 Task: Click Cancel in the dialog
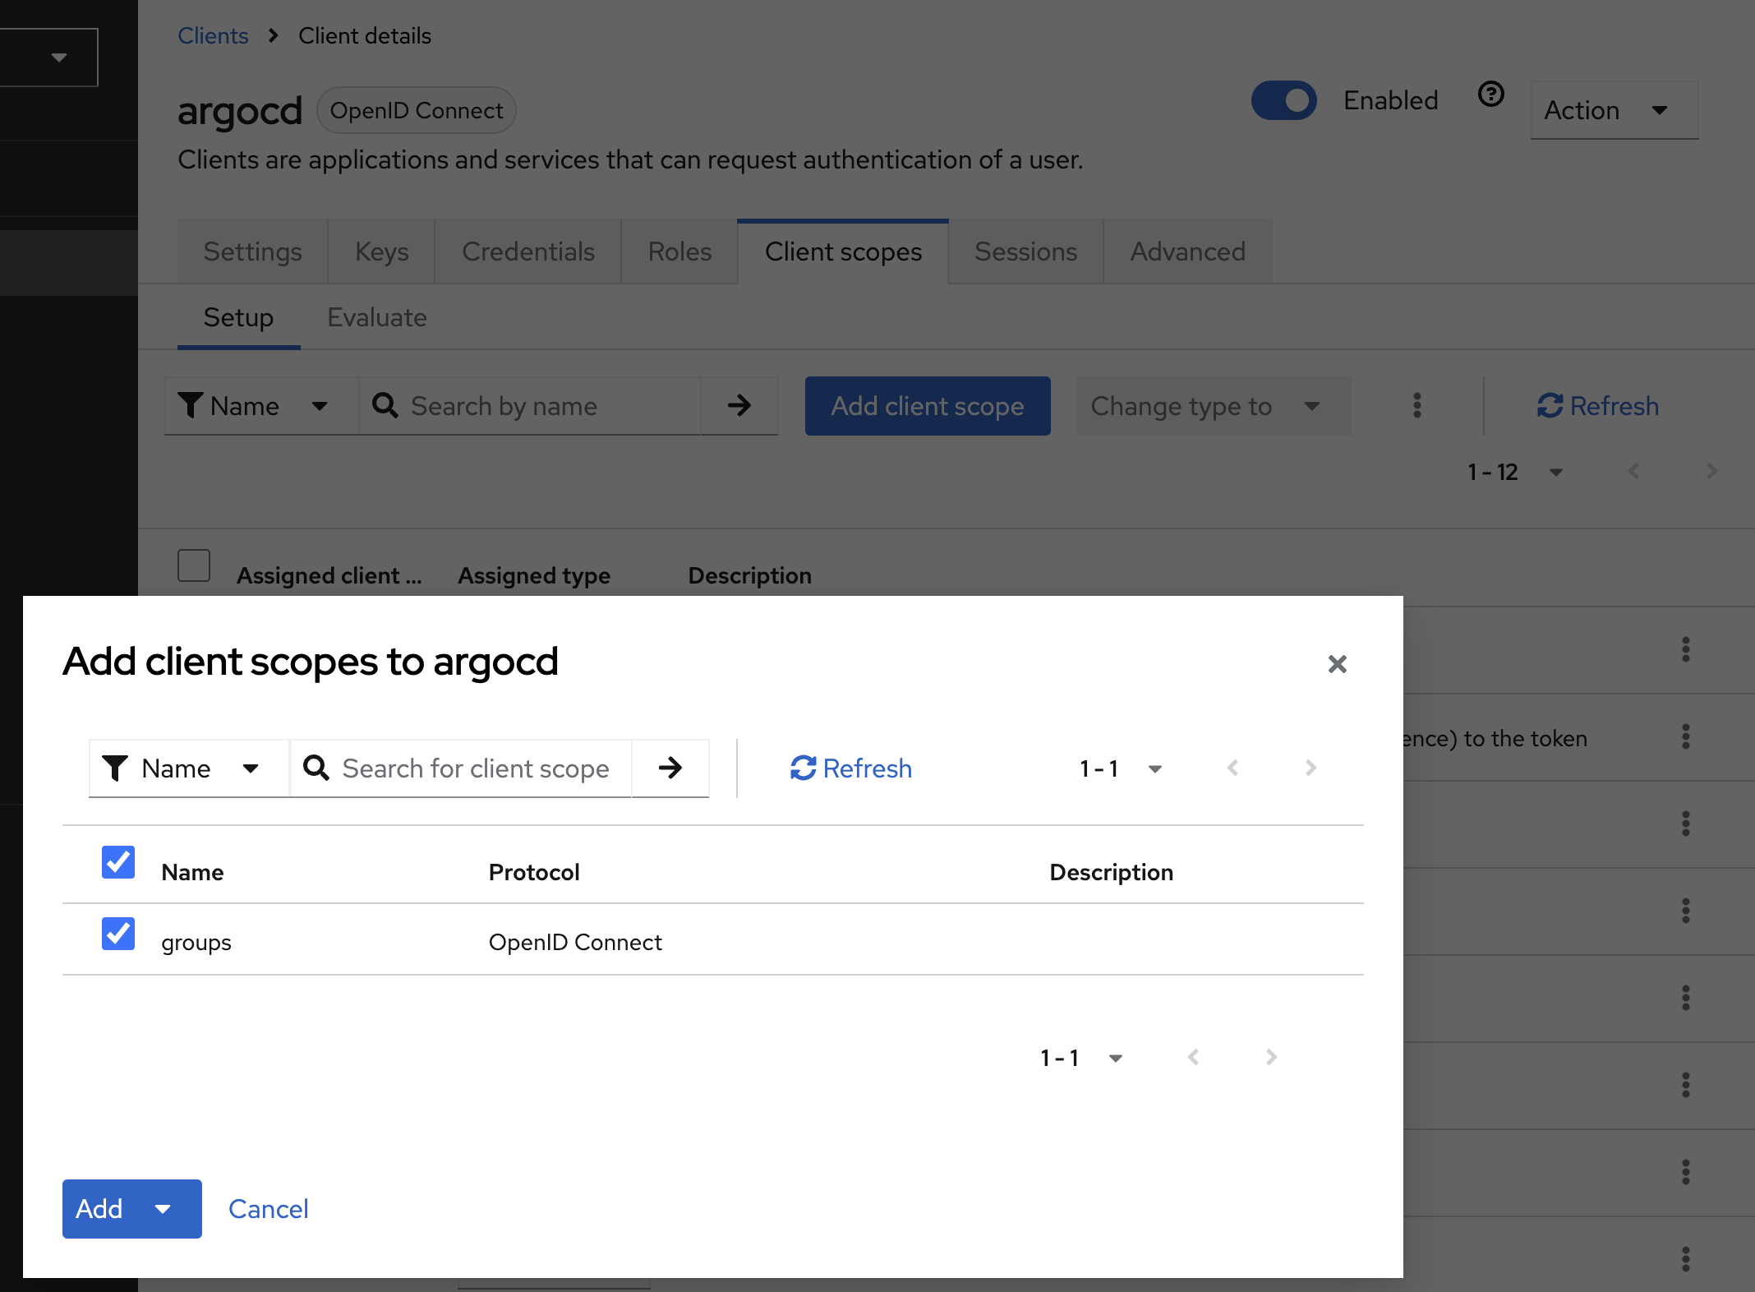point(269,1209)
